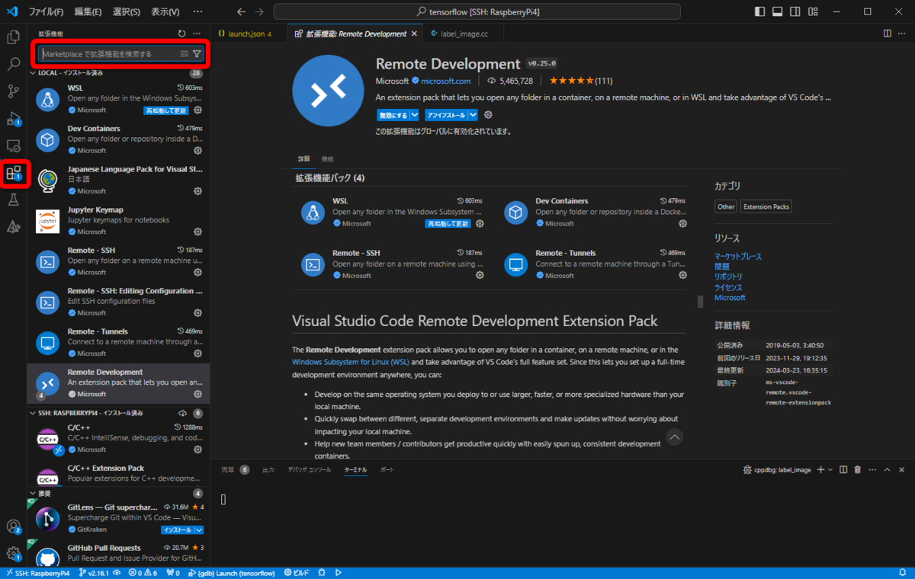Open gear settings for WSL extension in sidebar
This screenshot has height=579, width=915.
click(197, 110)
